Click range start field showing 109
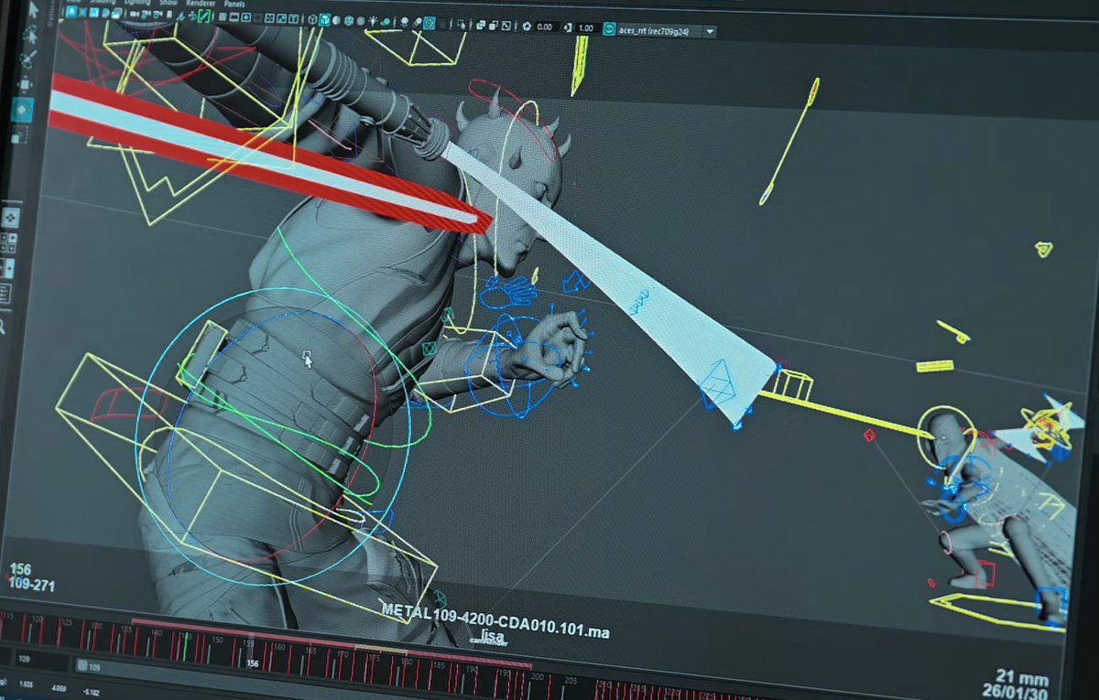Viewport: 1099px width, 700px height. pos(40,659)
